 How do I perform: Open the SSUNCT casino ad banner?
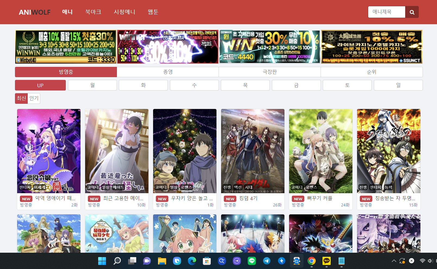pyautogui.click(x=372, y=47)
